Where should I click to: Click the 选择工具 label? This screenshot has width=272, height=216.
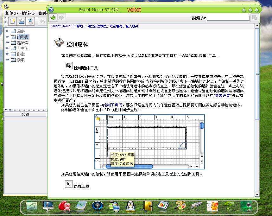point(81,186)
